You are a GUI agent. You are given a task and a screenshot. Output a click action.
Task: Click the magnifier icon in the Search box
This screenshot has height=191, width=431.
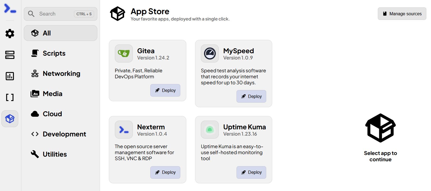tap(31, 14)
